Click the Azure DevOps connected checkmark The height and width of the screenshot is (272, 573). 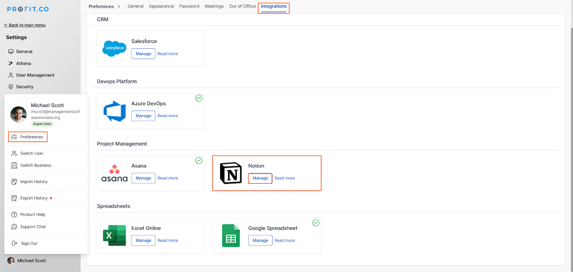click(x=199, y=98)
